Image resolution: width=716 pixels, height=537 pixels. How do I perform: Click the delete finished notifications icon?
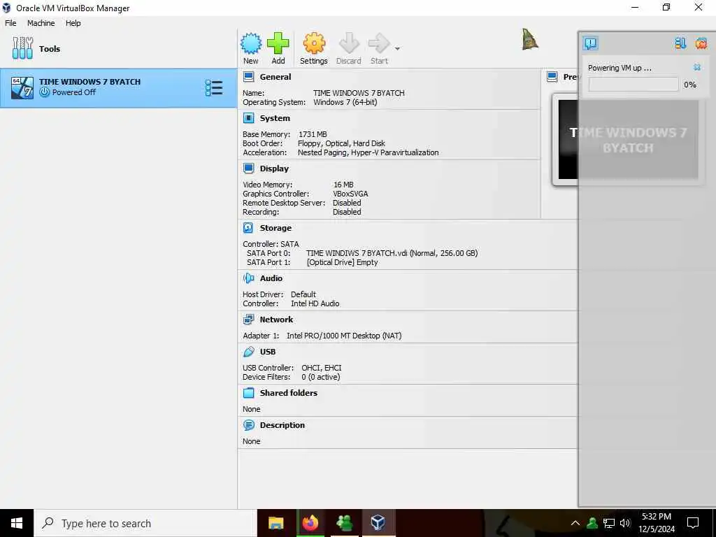coord(701,43)
